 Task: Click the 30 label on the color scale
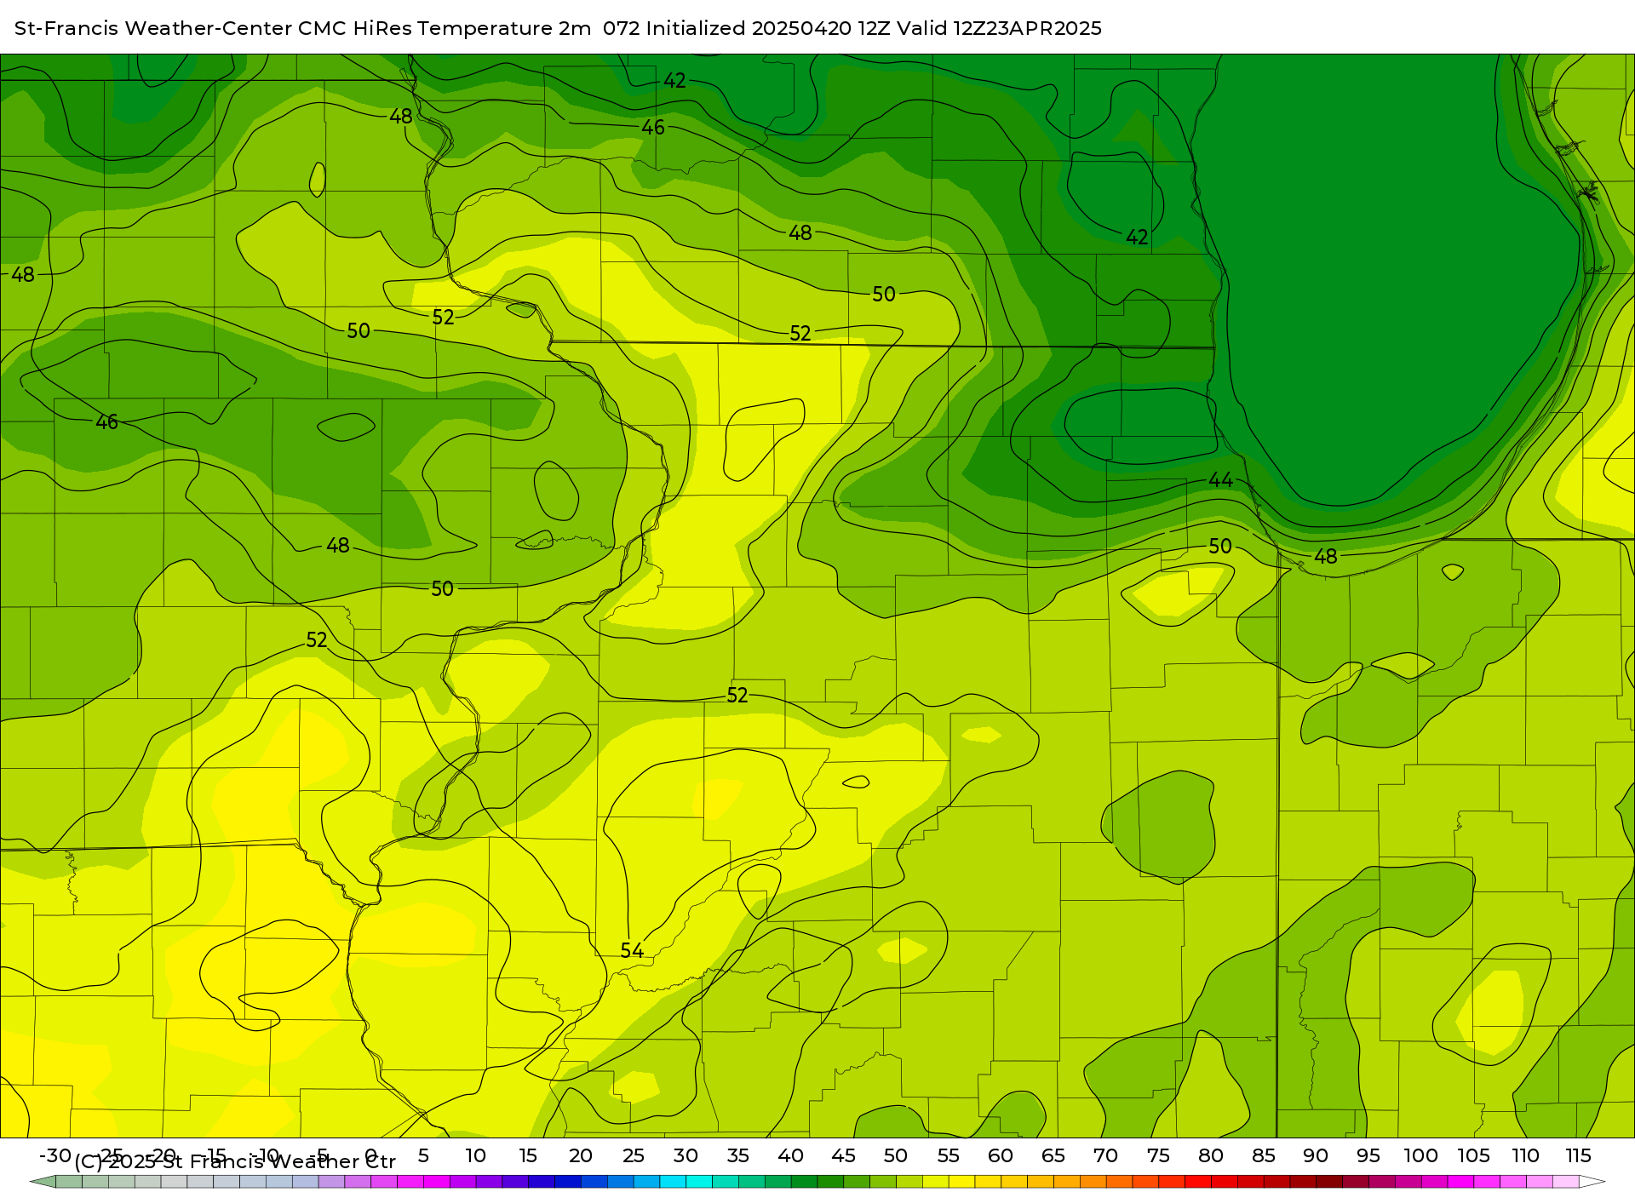click(686, 1155)
